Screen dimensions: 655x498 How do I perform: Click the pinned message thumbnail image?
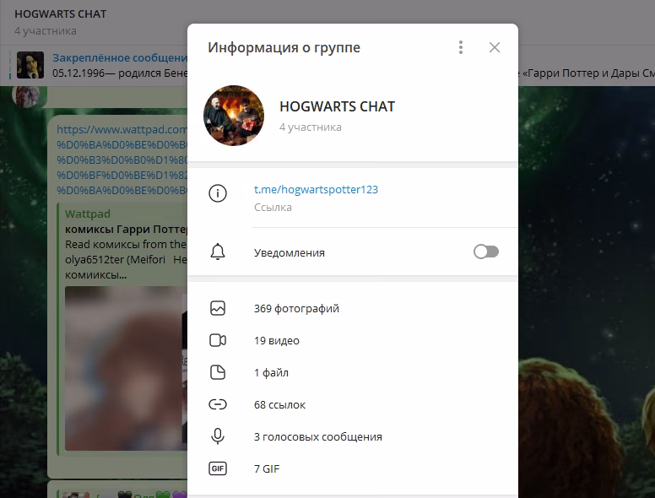[x=30, y=65]
